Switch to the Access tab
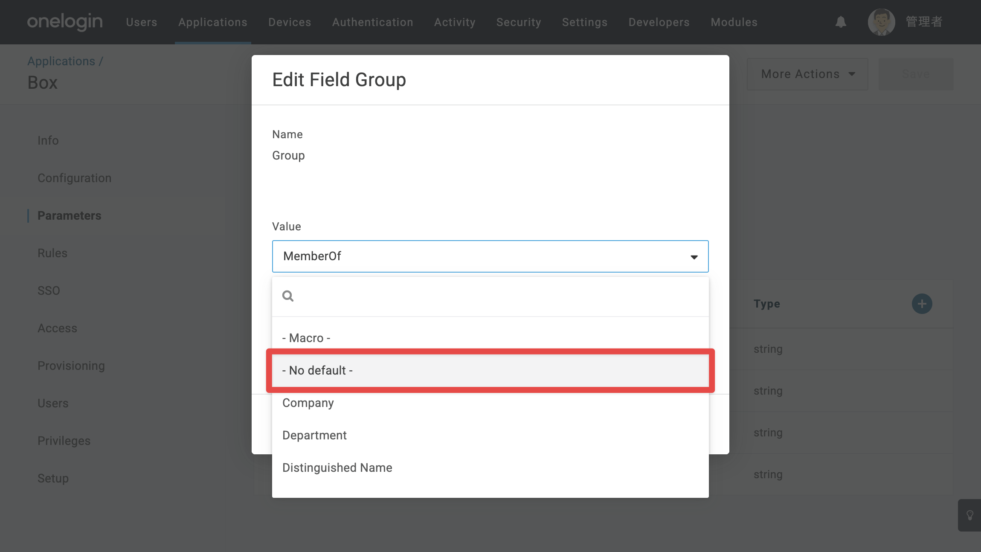Image resolution: width=981 pixels, height=552 pixels. pos(58,328)
